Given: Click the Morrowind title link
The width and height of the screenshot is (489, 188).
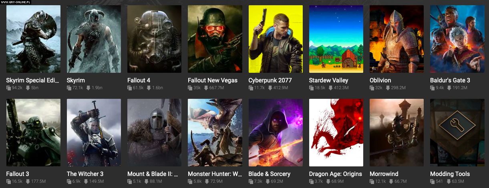Looking at the screenshot, I should tap(384, 174).
